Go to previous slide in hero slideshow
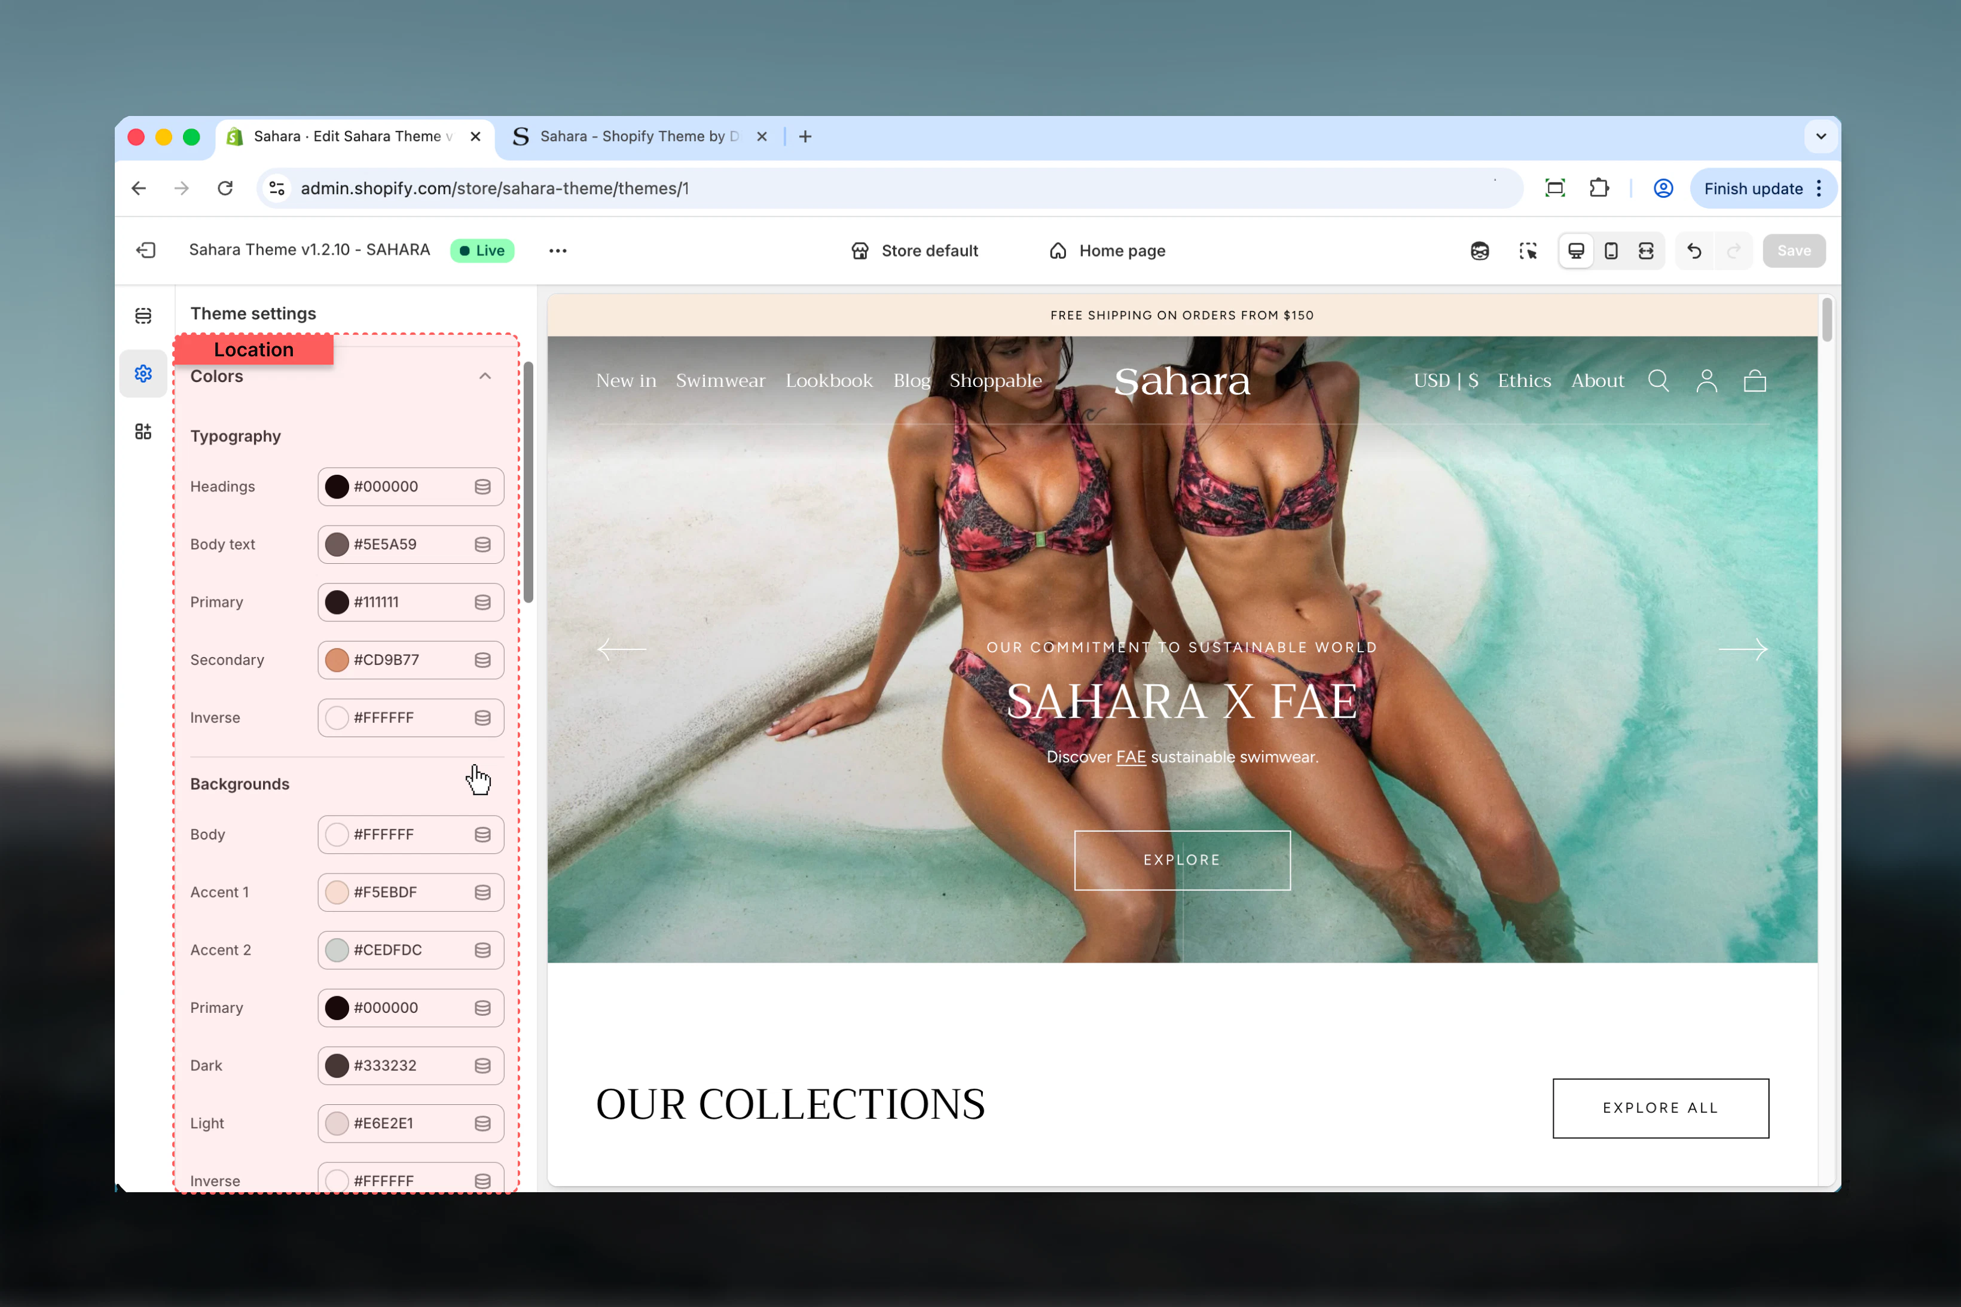The width and height of the screenshot is (1961, 1307). point(622,649)
